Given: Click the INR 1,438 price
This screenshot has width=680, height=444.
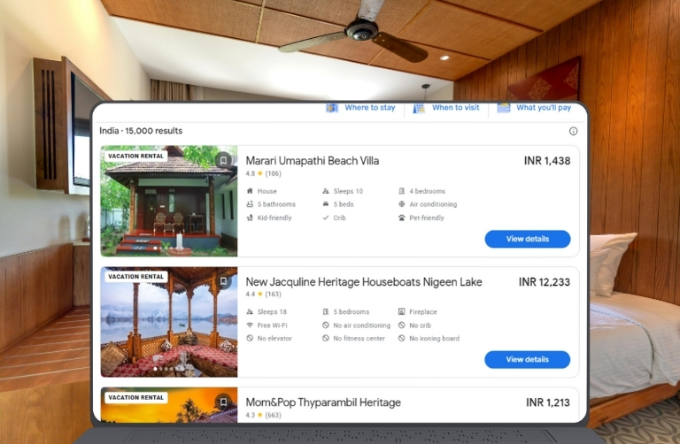Looking at the screenshot, I should pyautogui.click(x=547, y=161).
